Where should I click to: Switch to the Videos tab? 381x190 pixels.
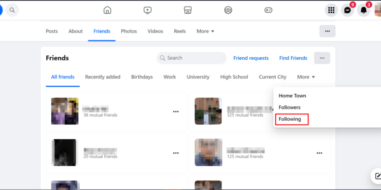[155, 31]
